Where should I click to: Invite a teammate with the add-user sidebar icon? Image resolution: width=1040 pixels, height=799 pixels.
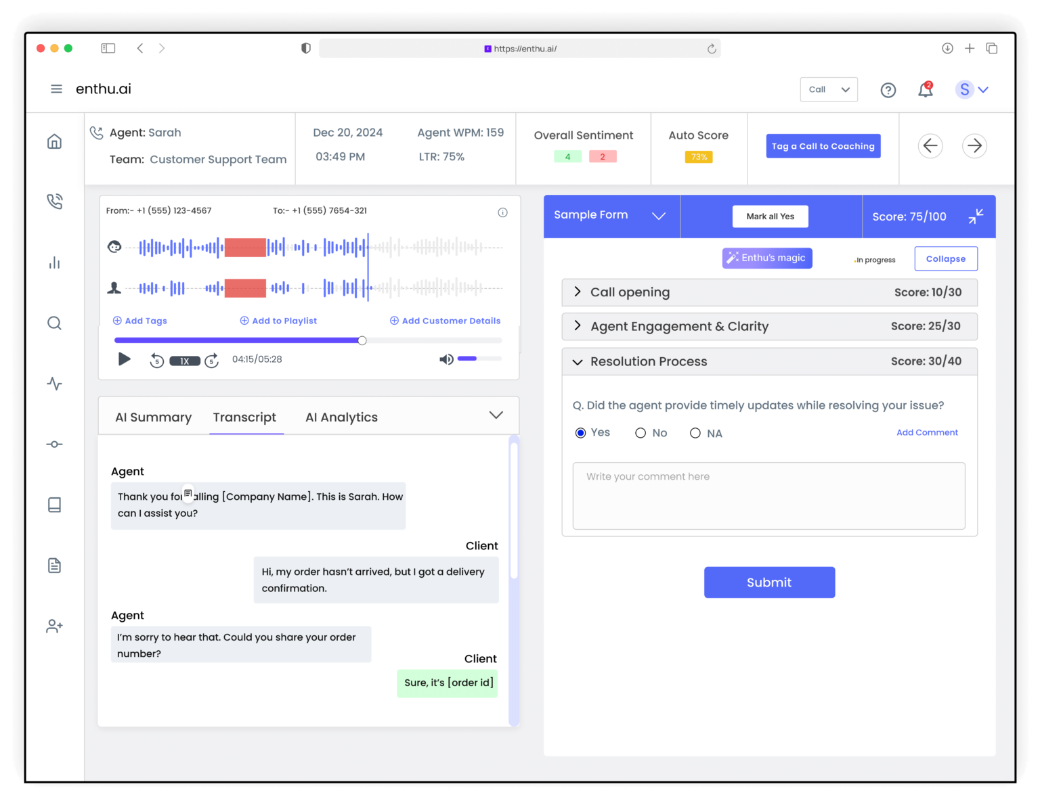(x=54, y=626)
